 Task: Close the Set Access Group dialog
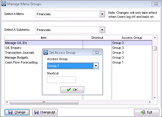pos(97,52)
